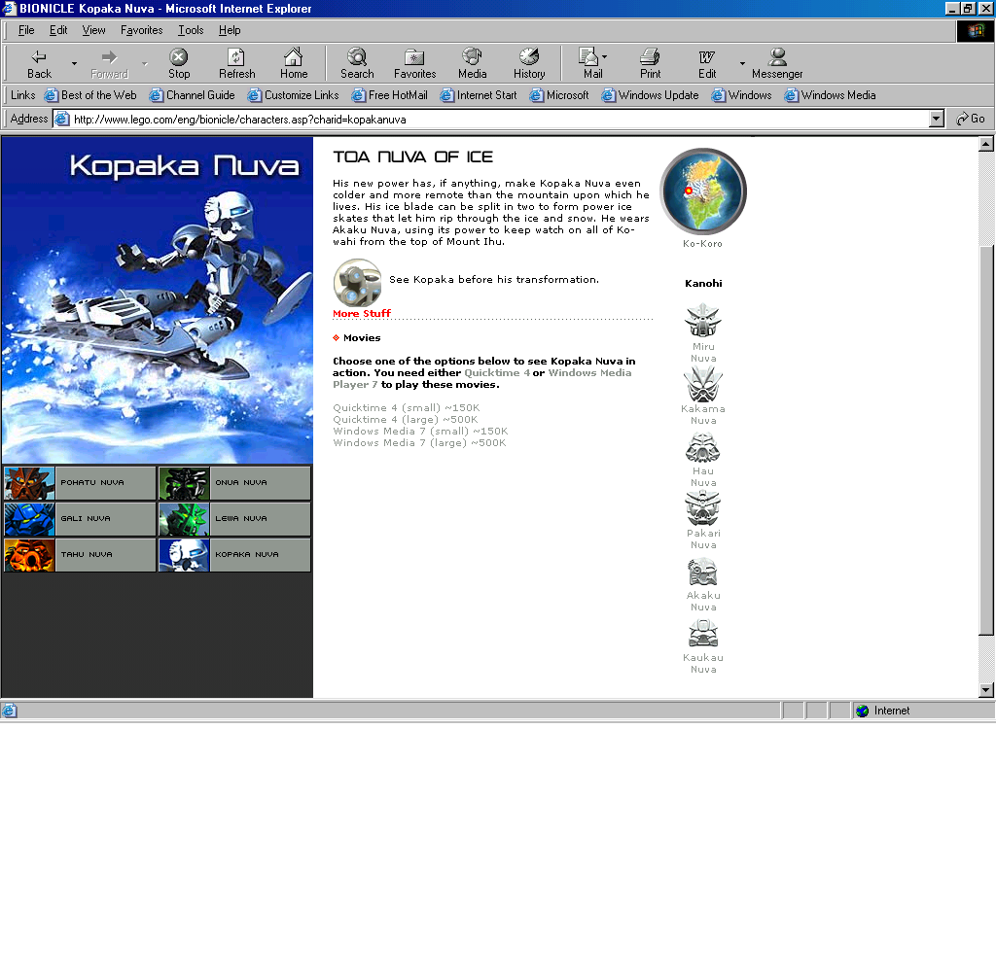
Task: Expand the Edit button dropdown arrow
Action: point(742,63)
